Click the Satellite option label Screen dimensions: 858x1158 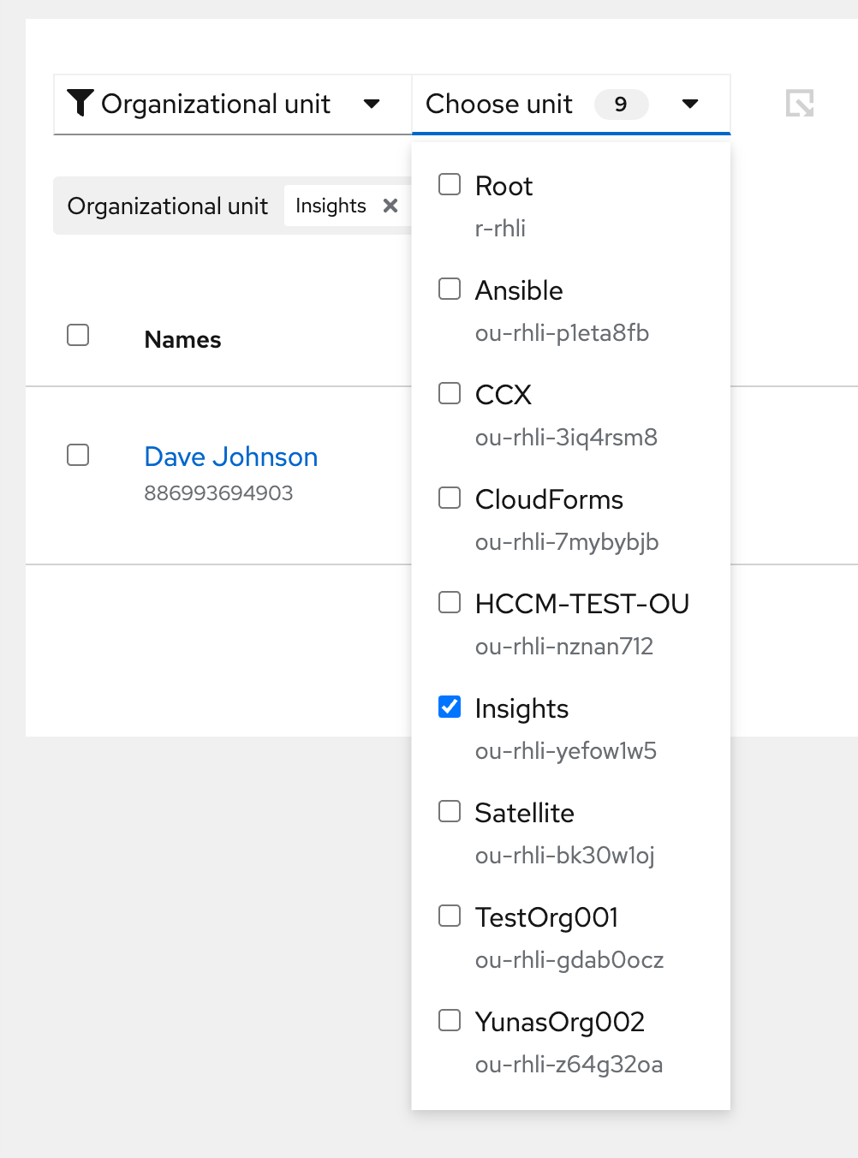524,813
